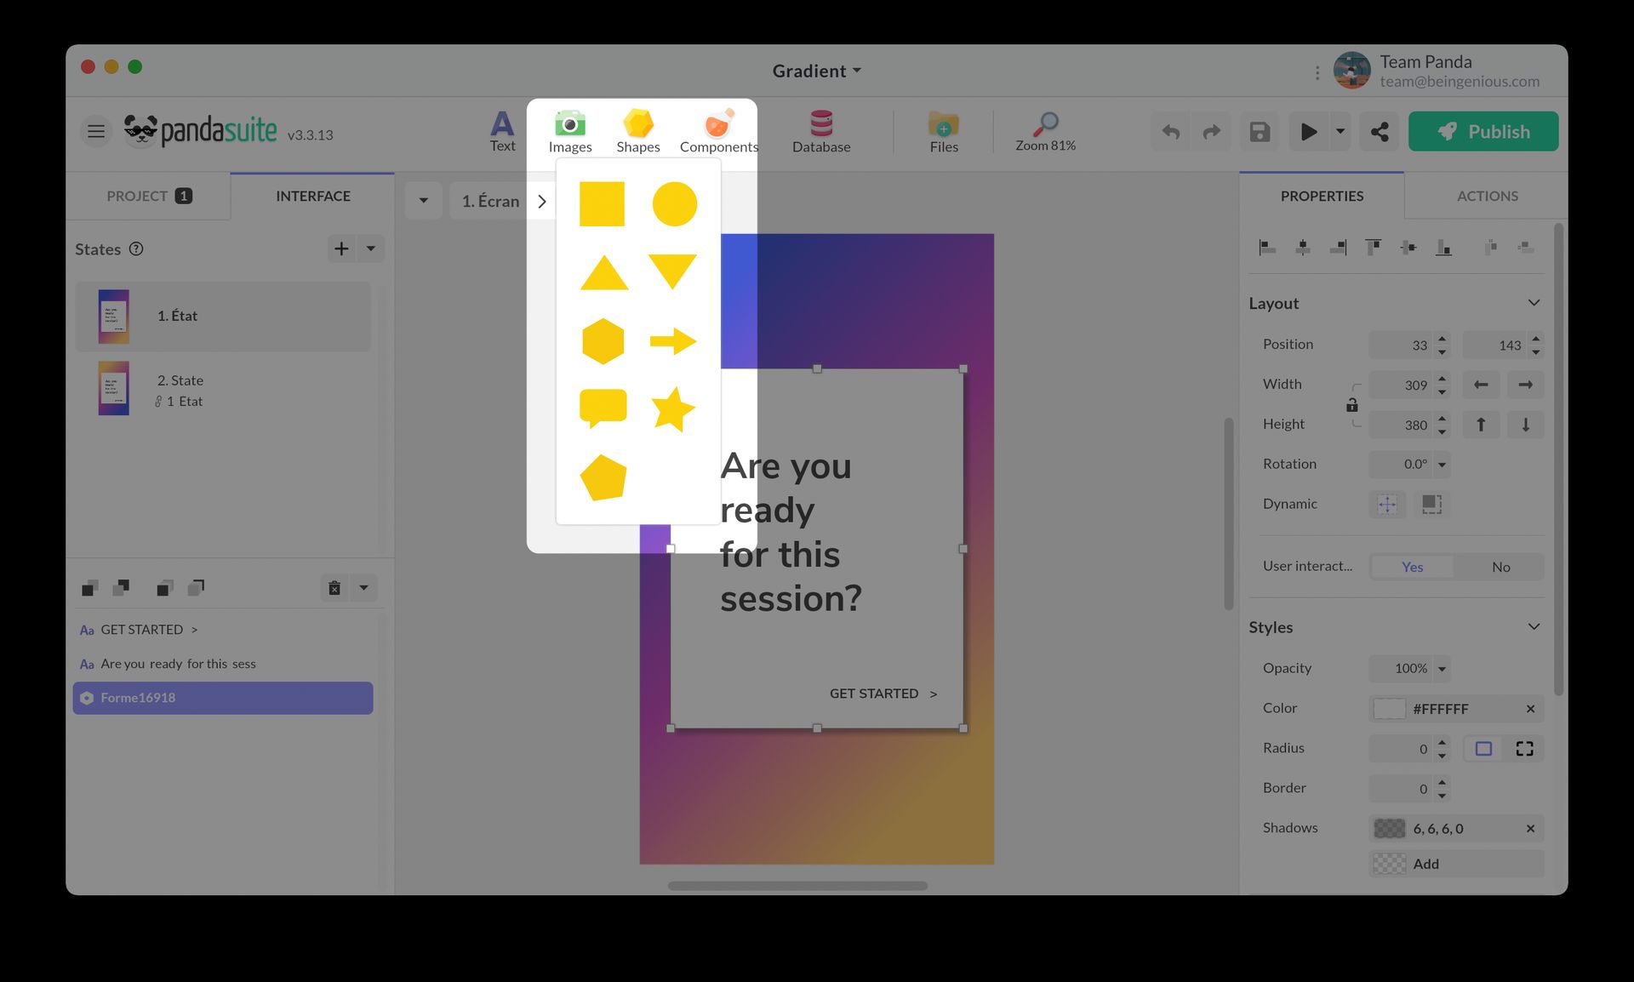This screenshot has height=982, width=1634.
Task: Open Gradient project title dropdown
Action: point(816,71)
